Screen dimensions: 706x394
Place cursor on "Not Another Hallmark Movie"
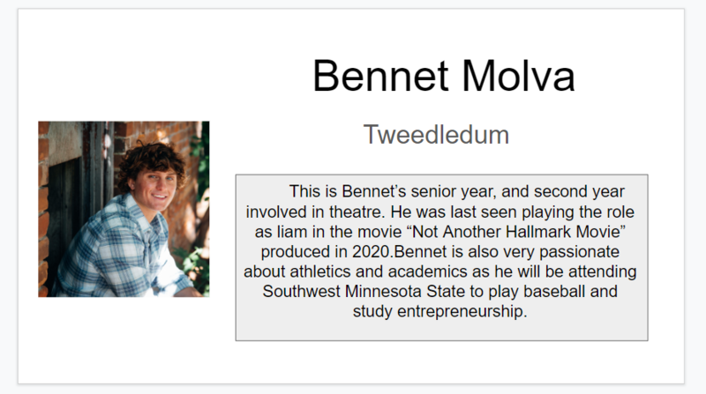pos(516,232)
